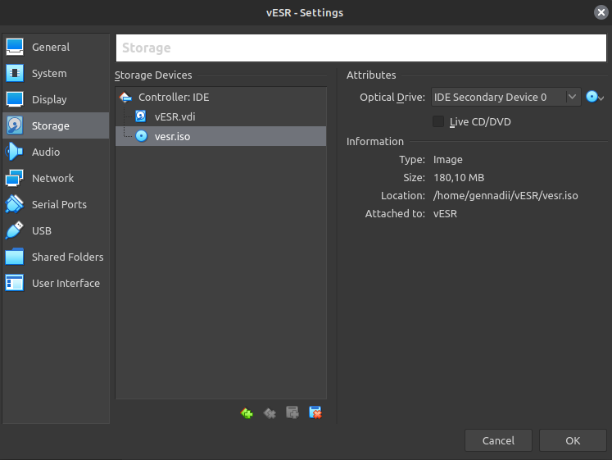Click the optical disk chooser icon
Screen dimensions: 612x460
(595, 97)
